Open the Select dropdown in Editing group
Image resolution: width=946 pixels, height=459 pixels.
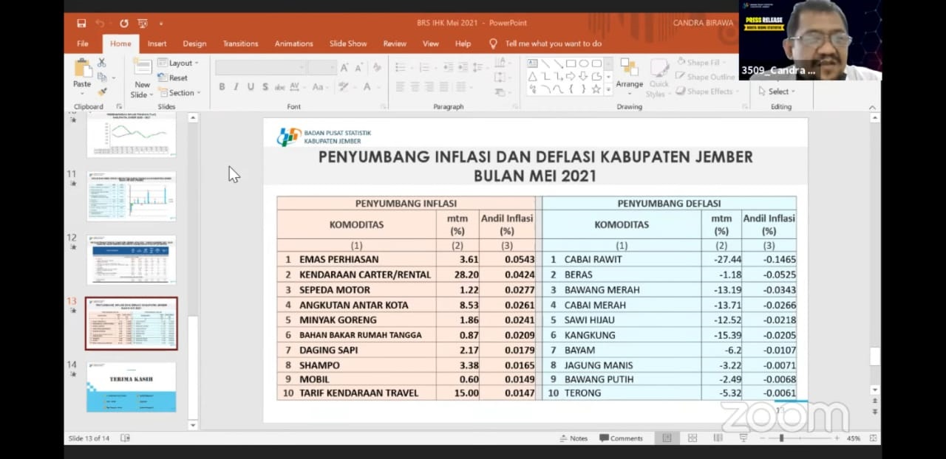[x=777, y=91]
